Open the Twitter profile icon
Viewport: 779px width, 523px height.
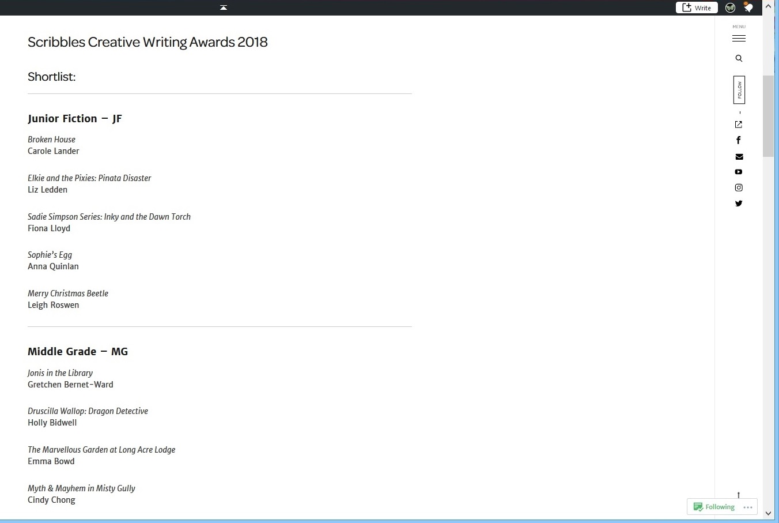[739, 203]
